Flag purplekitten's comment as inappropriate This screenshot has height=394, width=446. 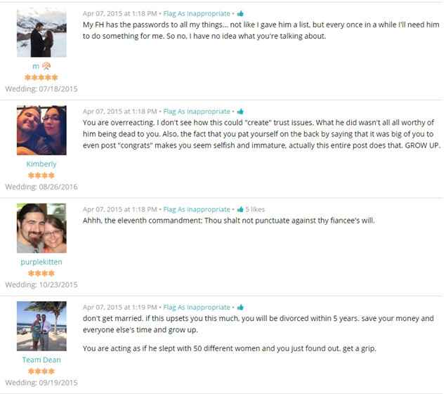point(197,210)
